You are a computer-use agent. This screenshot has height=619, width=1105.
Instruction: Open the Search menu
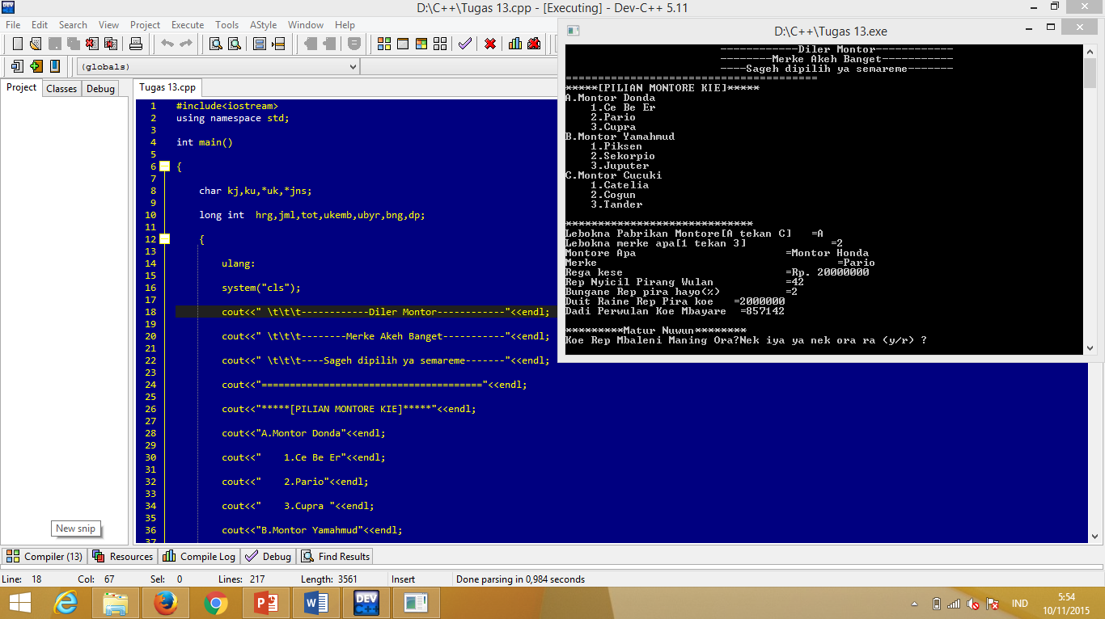click(73, 25)
